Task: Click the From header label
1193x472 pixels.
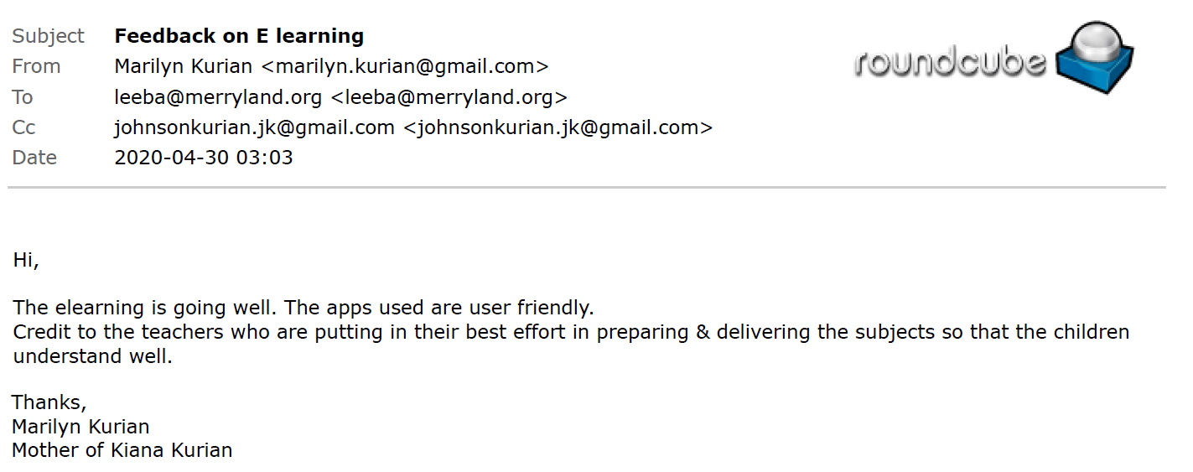Action: pyautogui.click(x=36, y=67)
